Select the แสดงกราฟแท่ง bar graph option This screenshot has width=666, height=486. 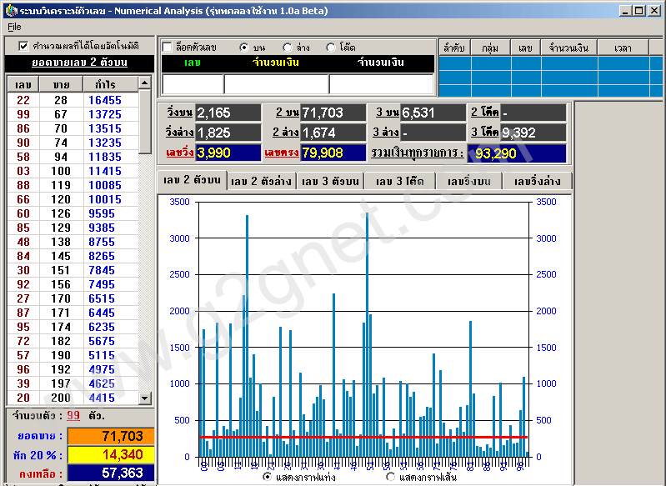[x=268, y=477]
